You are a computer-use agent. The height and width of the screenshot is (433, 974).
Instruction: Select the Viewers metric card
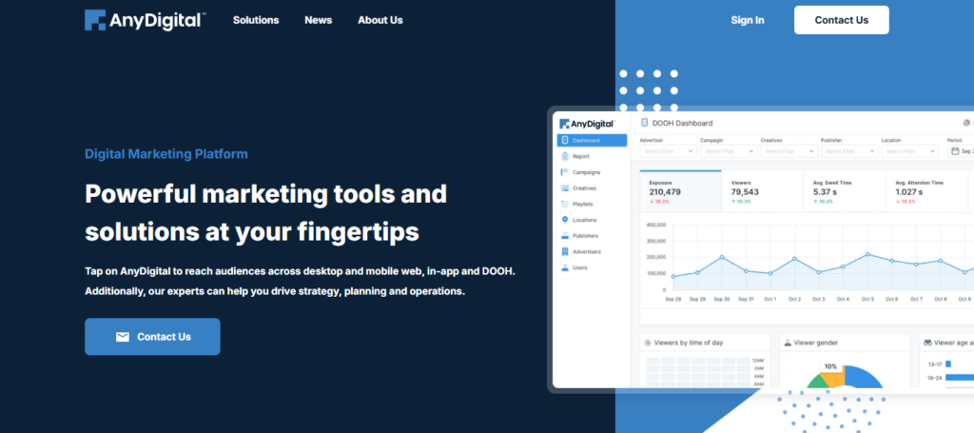point(762,192)
